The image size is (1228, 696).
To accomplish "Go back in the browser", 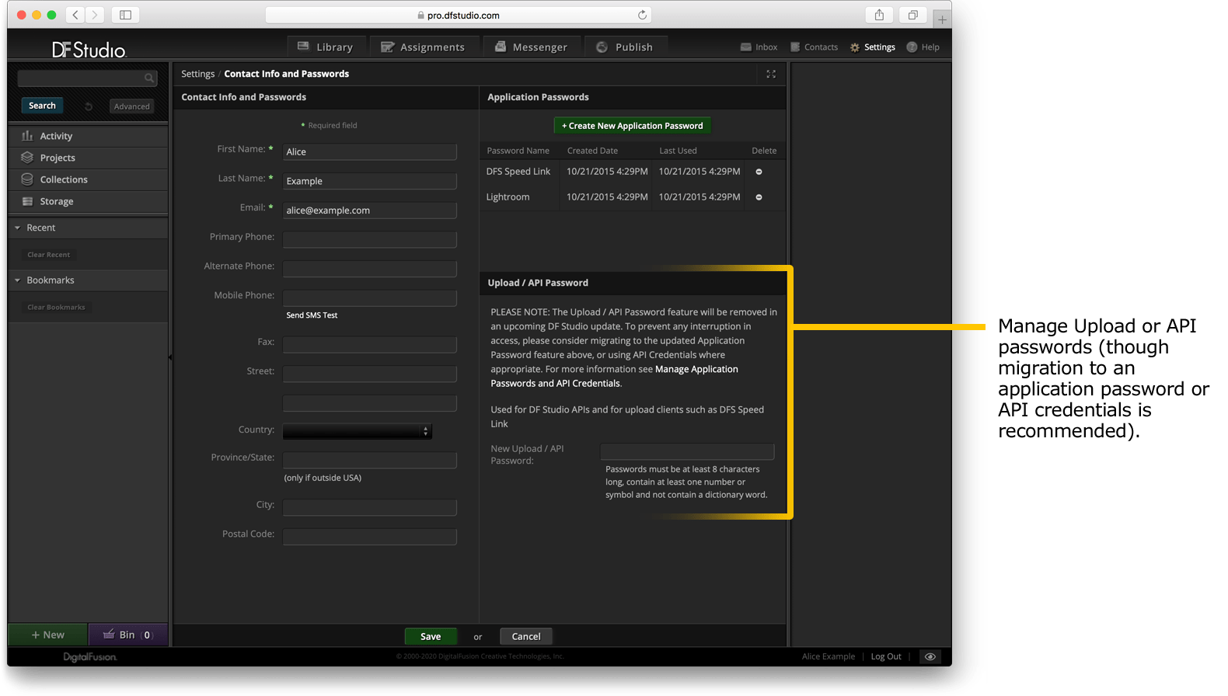I will click(x=75, y=15).
